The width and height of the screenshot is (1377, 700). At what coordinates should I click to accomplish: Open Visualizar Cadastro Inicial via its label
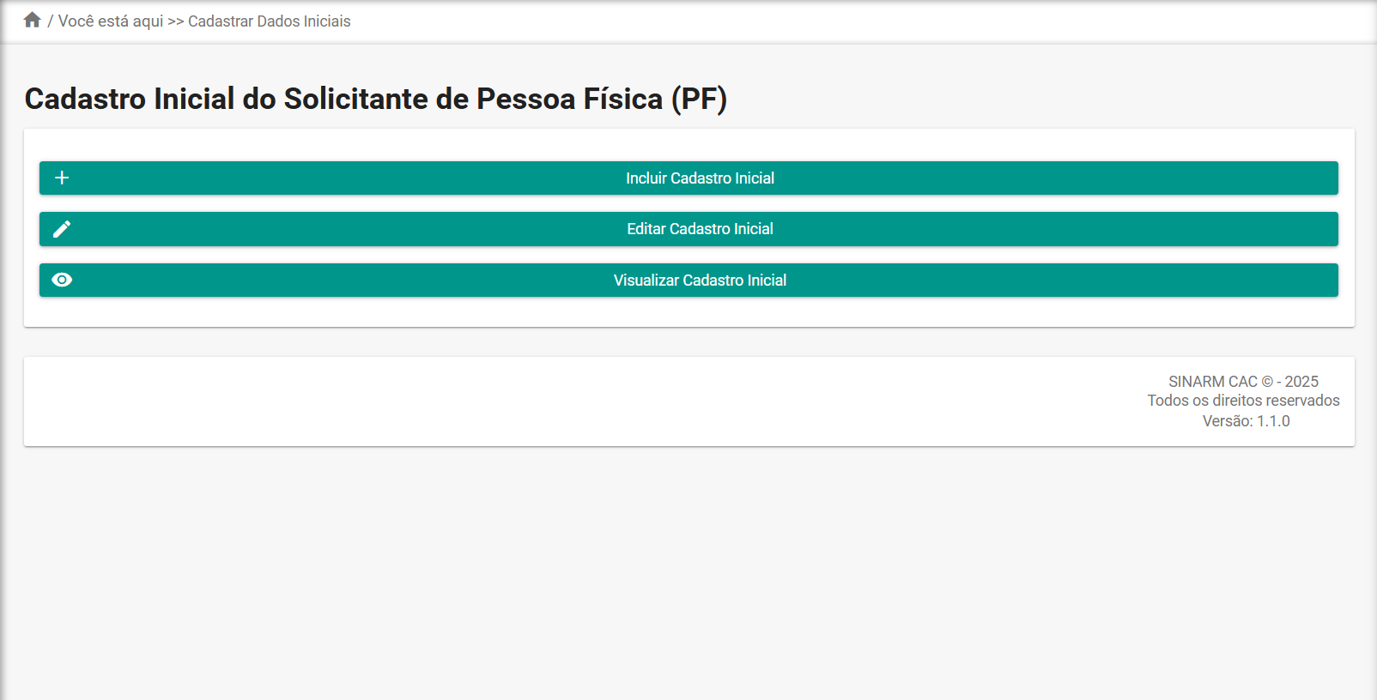[x=700, y=281]
